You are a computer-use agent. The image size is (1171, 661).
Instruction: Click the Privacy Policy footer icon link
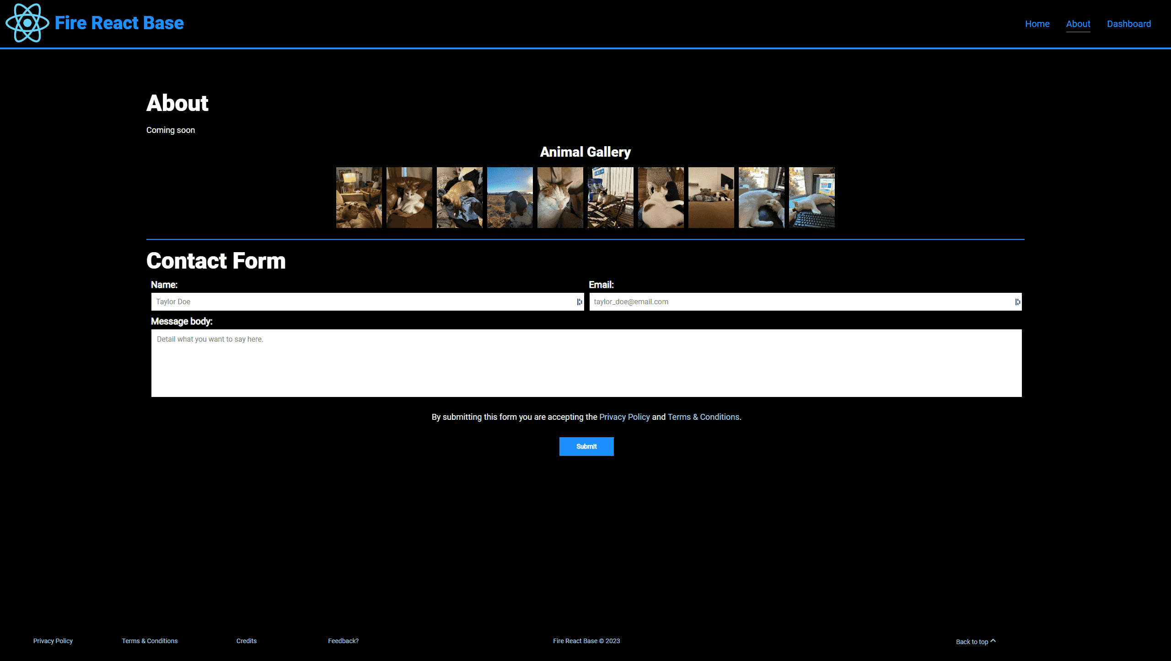pyautogui.click(x=52, y=641)
